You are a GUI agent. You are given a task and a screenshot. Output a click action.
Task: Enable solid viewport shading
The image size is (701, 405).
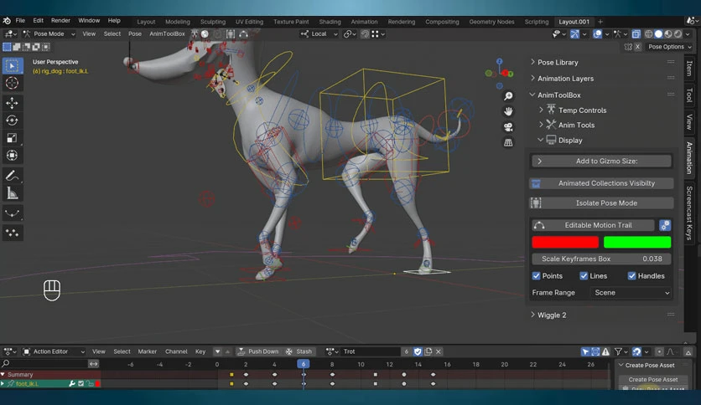[658, 34]
